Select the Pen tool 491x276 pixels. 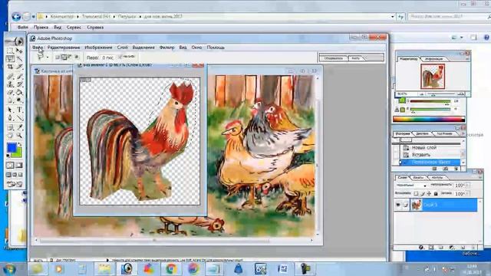(x=10, y=118)
